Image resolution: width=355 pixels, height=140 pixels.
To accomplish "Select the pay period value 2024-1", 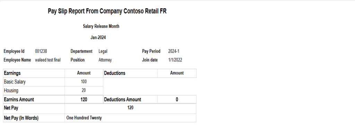I will click(x=173, y=51).
